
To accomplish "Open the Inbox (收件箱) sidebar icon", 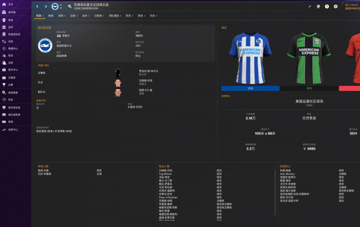I will pos(4,12).
